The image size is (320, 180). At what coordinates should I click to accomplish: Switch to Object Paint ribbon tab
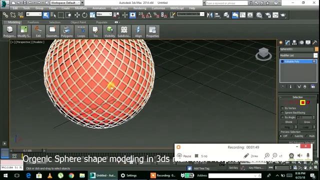coord(78,22)
